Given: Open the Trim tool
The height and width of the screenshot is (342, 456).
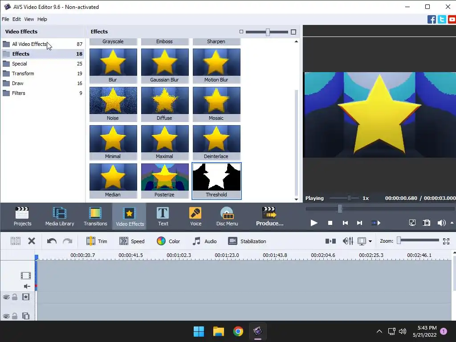Looking at the screenshot, I should click(97, 241).
